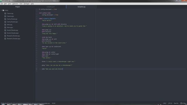Open the Packages menu
This screenshot has width=187, height=105.
coord(27,4)
